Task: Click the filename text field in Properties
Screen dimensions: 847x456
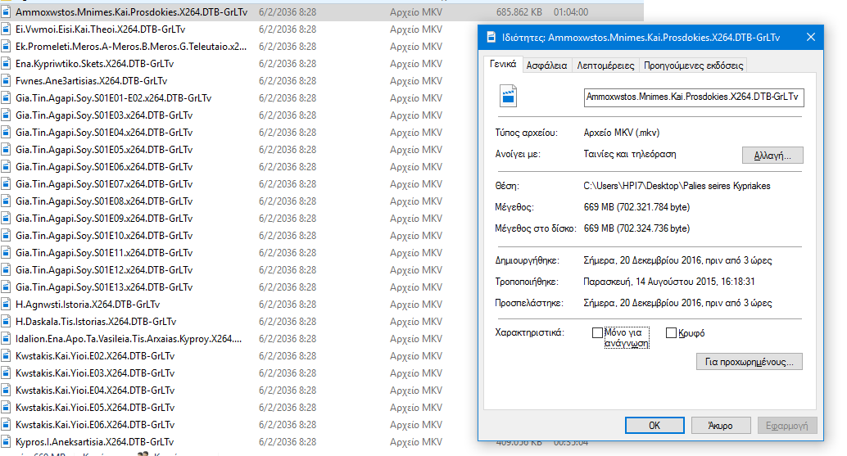Action: [693, 97]
